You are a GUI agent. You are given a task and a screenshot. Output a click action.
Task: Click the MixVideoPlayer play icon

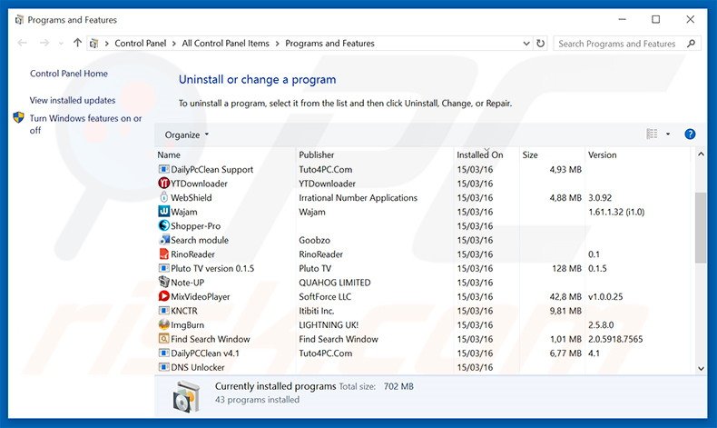(163, 296)
